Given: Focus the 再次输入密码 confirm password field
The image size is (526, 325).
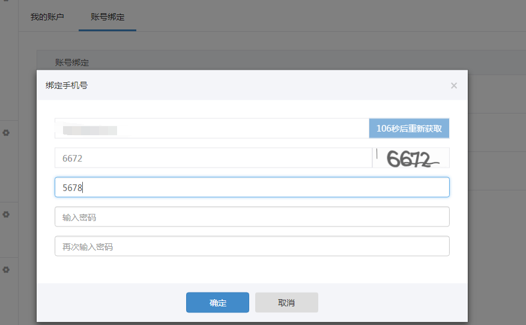Looking at the screenshot, I should coord(252,246).
